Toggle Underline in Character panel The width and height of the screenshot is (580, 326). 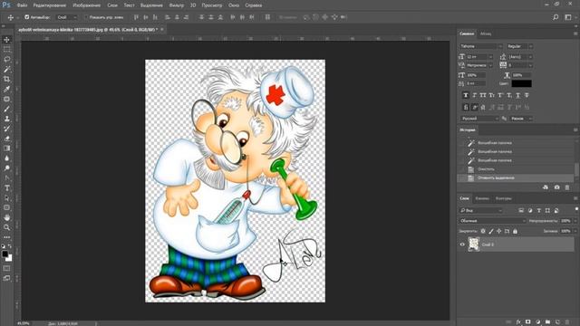click(517, 95)
